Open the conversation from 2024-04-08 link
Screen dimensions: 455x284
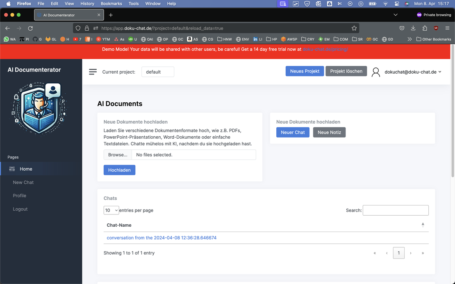coord(162,238)
